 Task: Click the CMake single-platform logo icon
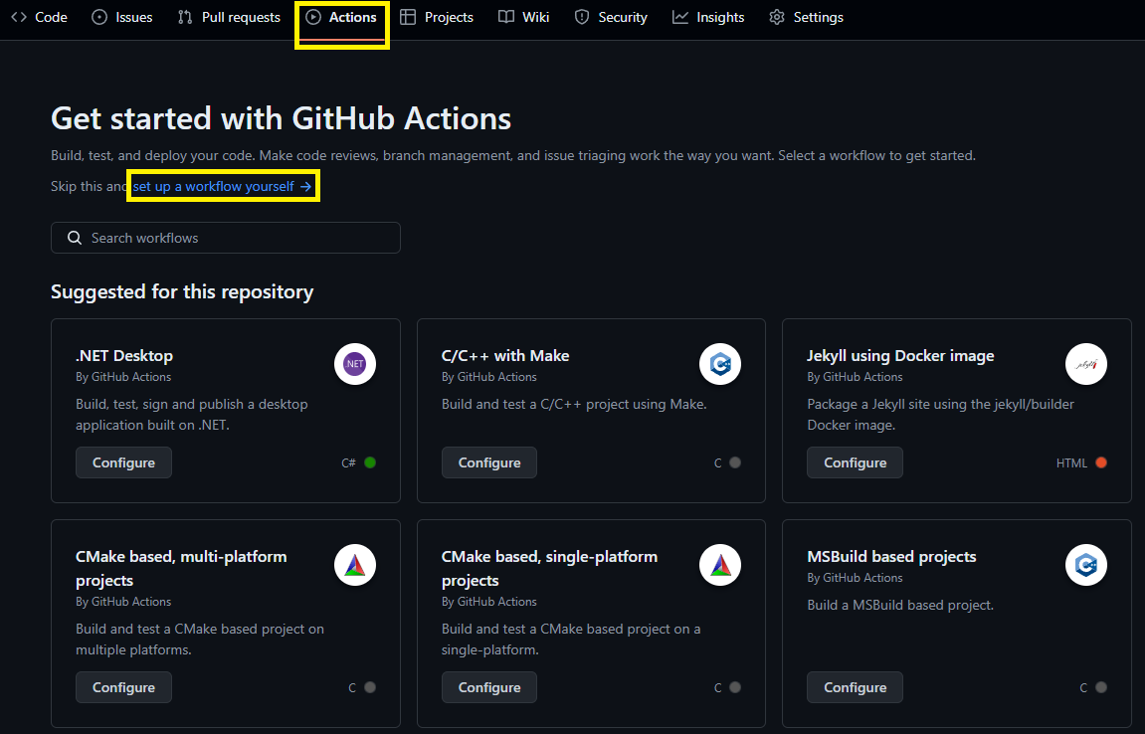(x=720, y=566)
